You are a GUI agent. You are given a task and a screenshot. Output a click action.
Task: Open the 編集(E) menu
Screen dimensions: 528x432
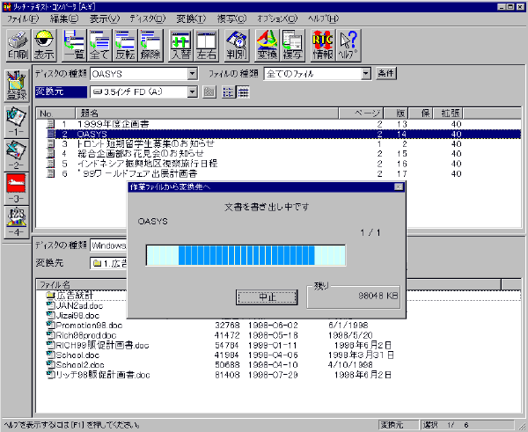click(64, 18)
